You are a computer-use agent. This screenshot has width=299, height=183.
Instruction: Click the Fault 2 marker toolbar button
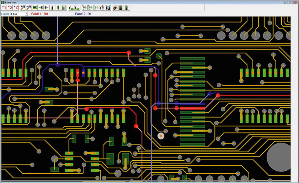pos(10,8)
